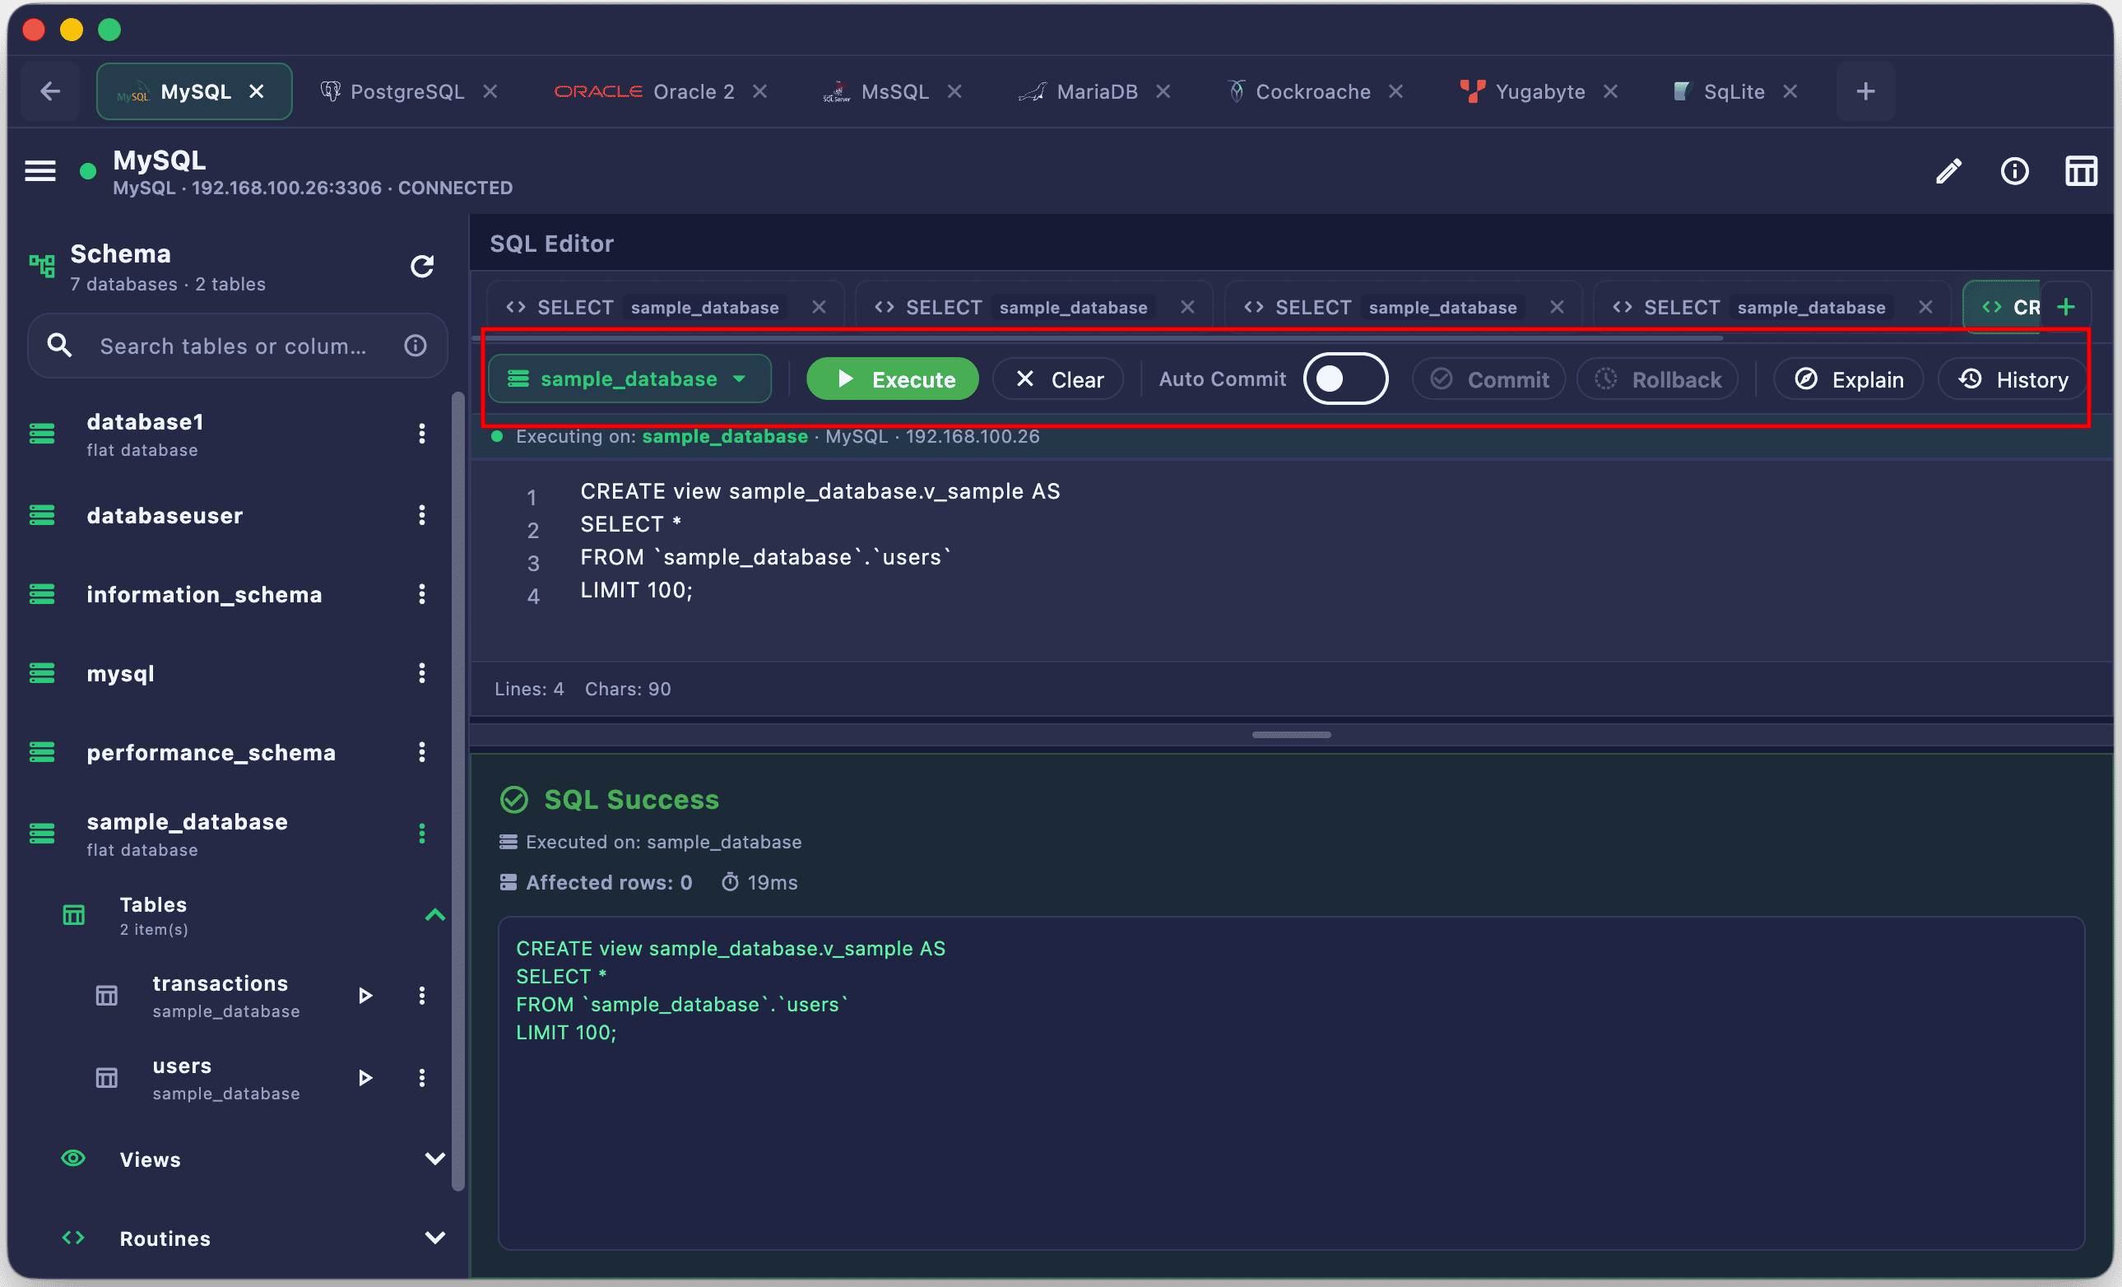Click the schema panel vertical scrollbar
This screenshot has height=1287, width=2122.
point(458,792)
